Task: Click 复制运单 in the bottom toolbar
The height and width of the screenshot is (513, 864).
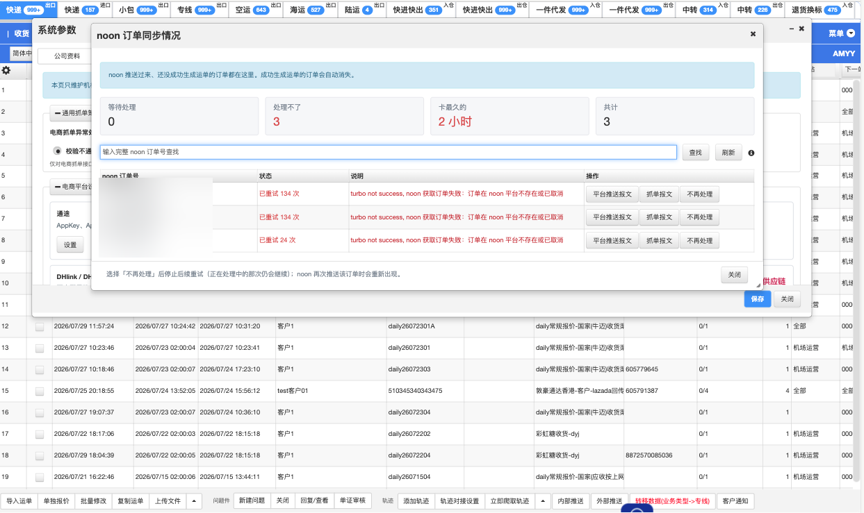Action: (130, 501)
